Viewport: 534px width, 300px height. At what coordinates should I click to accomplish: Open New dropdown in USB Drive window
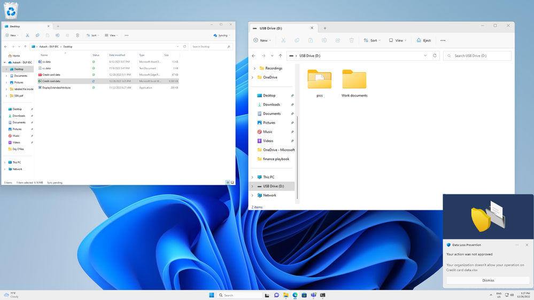pos(262,40)
